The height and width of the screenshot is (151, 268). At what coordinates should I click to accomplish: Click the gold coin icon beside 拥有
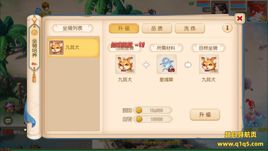click(x=139, y=119)
